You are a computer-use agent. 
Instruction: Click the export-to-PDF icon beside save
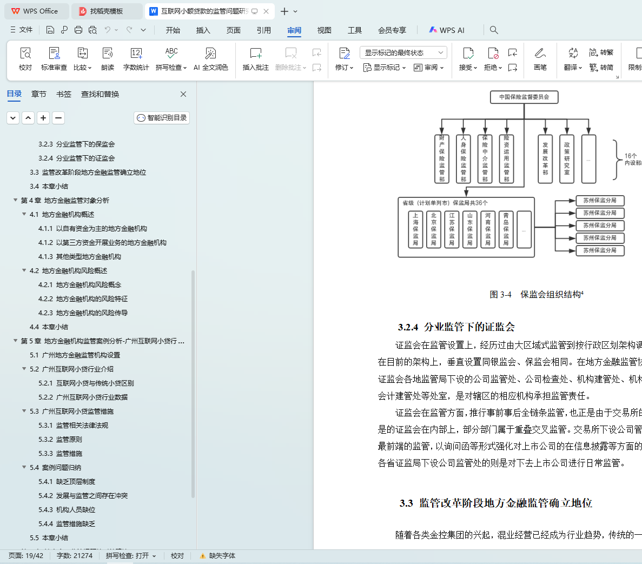tap(64, 30)
